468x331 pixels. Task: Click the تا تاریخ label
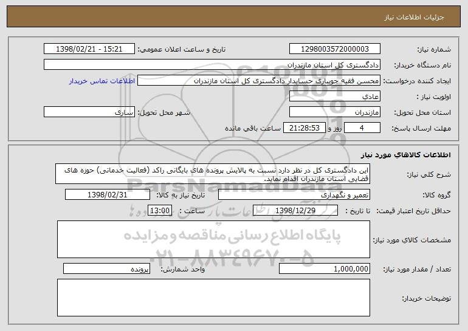coord(357,211)
